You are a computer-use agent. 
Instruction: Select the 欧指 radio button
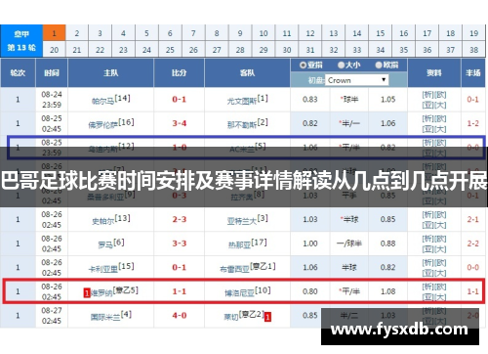coord(379,66)
